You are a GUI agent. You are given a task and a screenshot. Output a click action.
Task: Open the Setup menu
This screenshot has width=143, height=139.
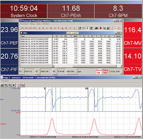(x=32, y=24)
